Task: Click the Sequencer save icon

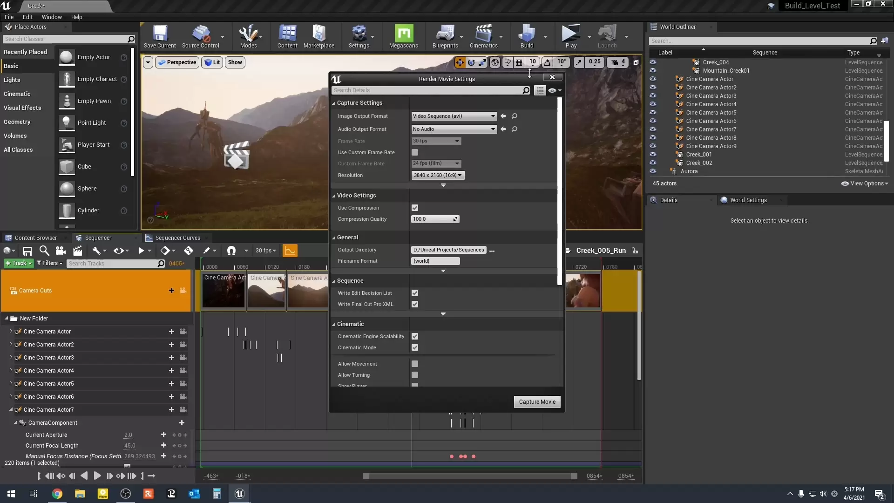Action: coord(27,251)
